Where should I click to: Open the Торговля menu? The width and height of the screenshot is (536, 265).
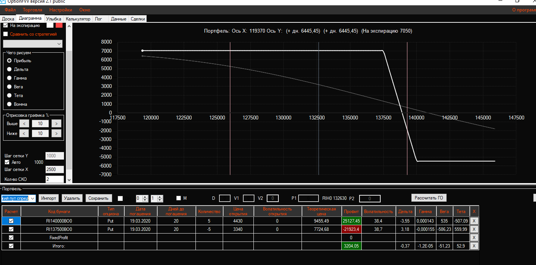point(32,10)
